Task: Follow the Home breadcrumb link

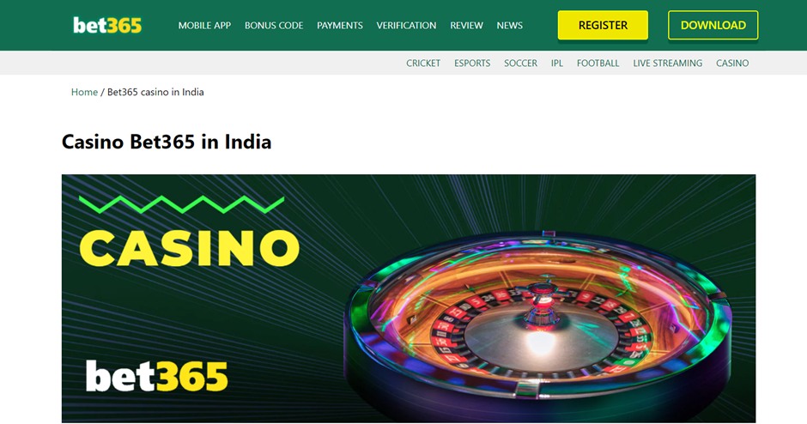Action: tap(84, 92)
